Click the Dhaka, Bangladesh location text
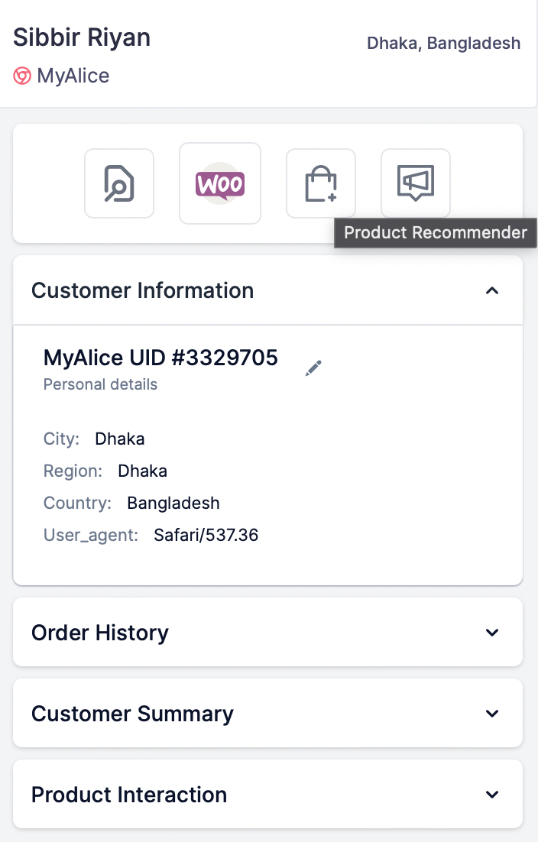 443,43
